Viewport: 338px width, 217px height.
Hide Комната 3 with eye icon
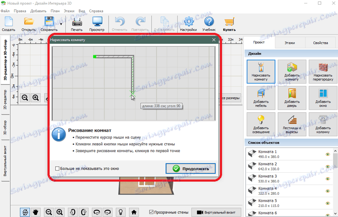pyautogui.click(x=328, y=179)
